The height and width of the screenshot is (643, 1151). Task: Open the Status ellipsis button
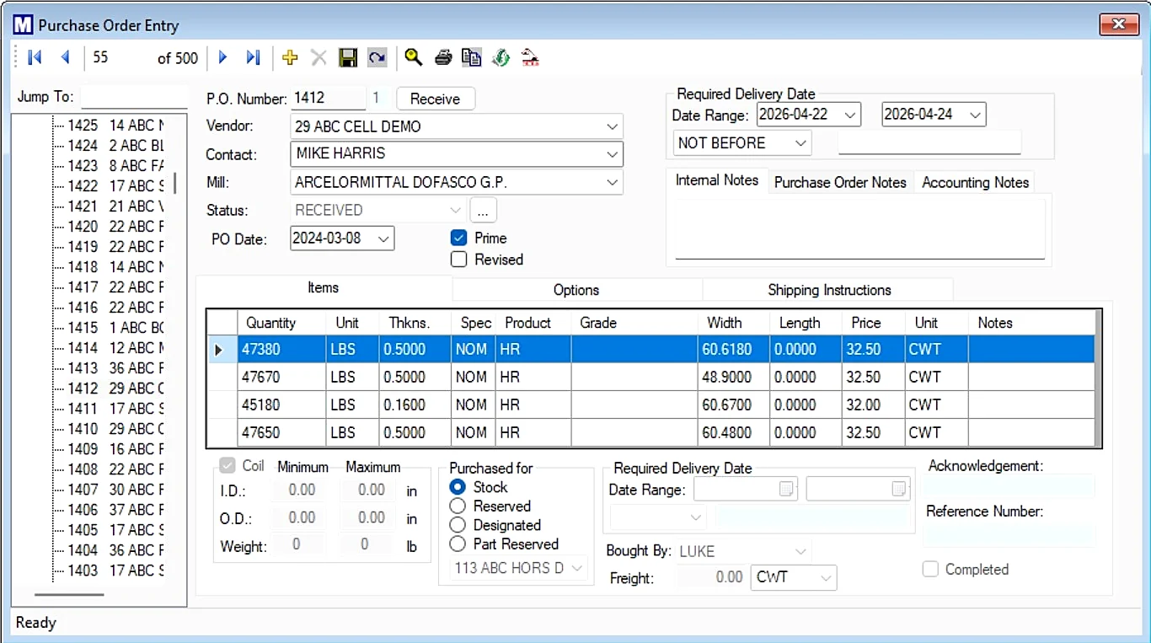[483, 209]
